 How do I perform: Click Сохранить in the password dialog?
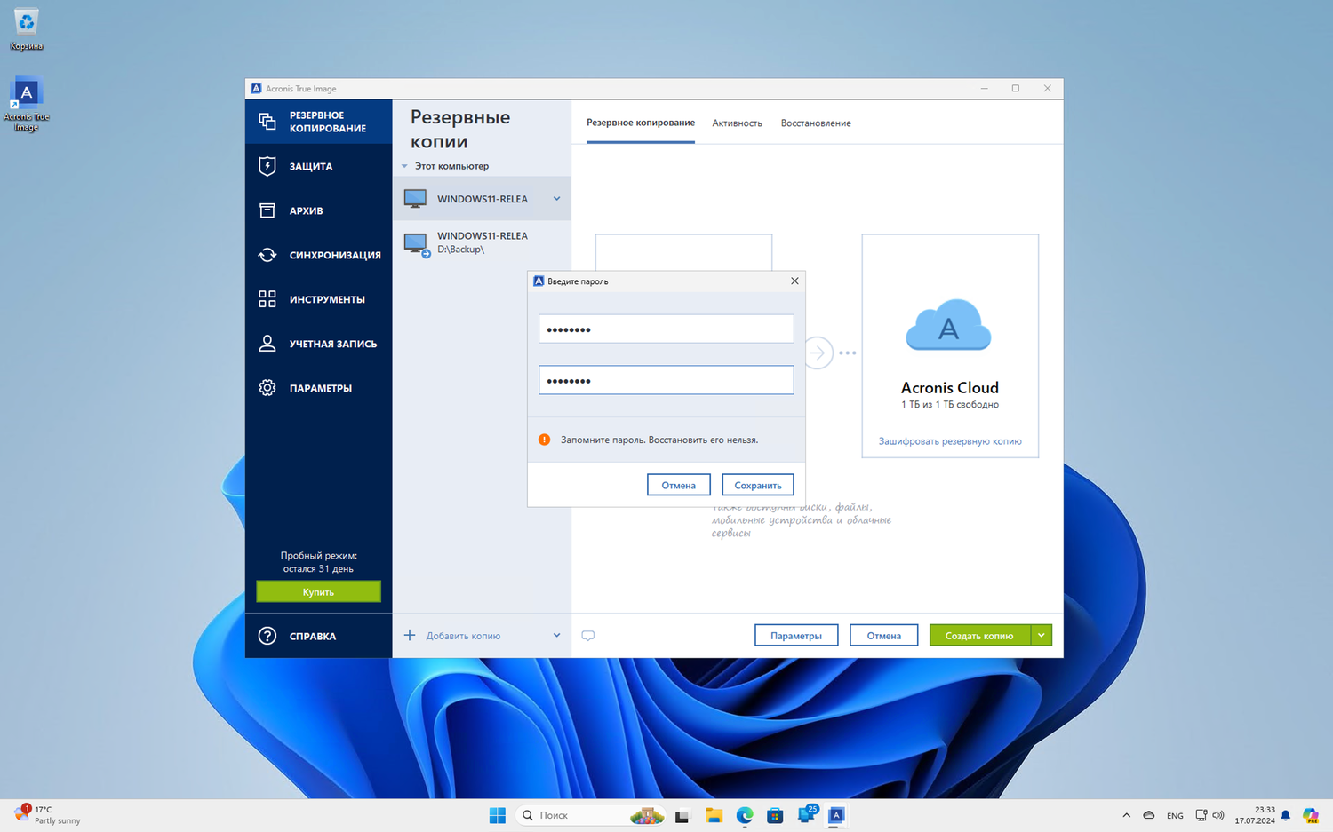point(757,485)
